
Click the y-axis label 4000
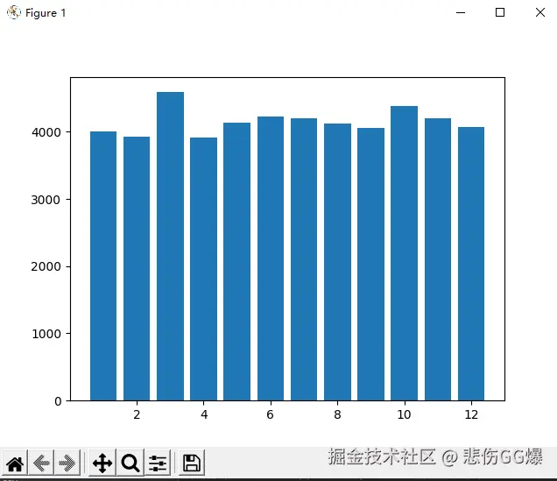click(x=46, y=132)
